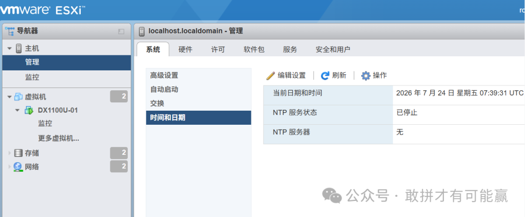The height and width of the screenshot is (217, 525).
Task: Select 自动启动 in the system list
Action: click(198, 90)
